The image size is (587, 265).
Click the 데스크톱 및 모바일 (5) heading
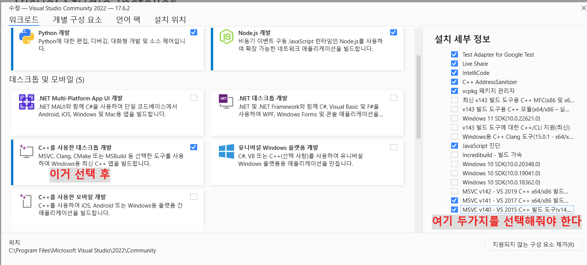click(46, 80)
